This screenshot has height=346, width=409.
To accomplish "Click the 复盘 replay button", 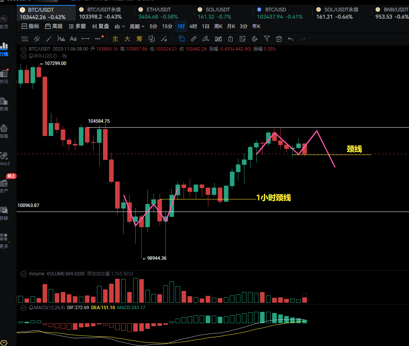I will (100, 26).
